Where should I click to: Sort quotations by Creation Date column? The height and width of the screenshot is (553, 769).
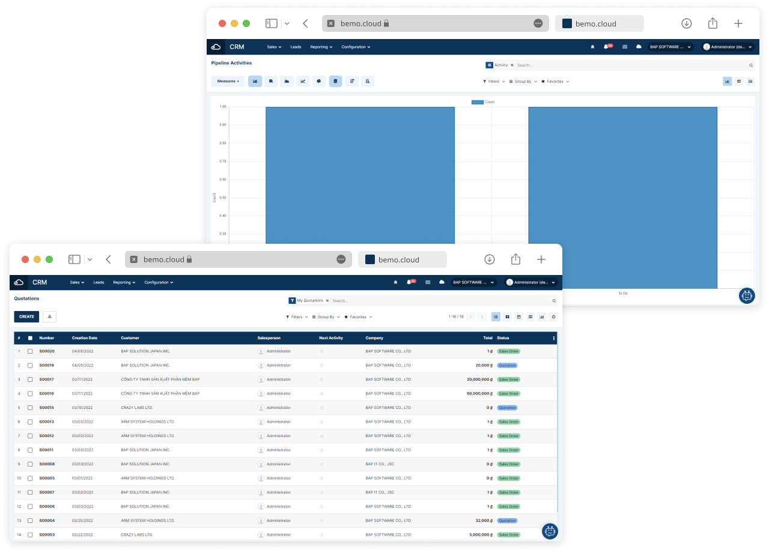(85, 338)
